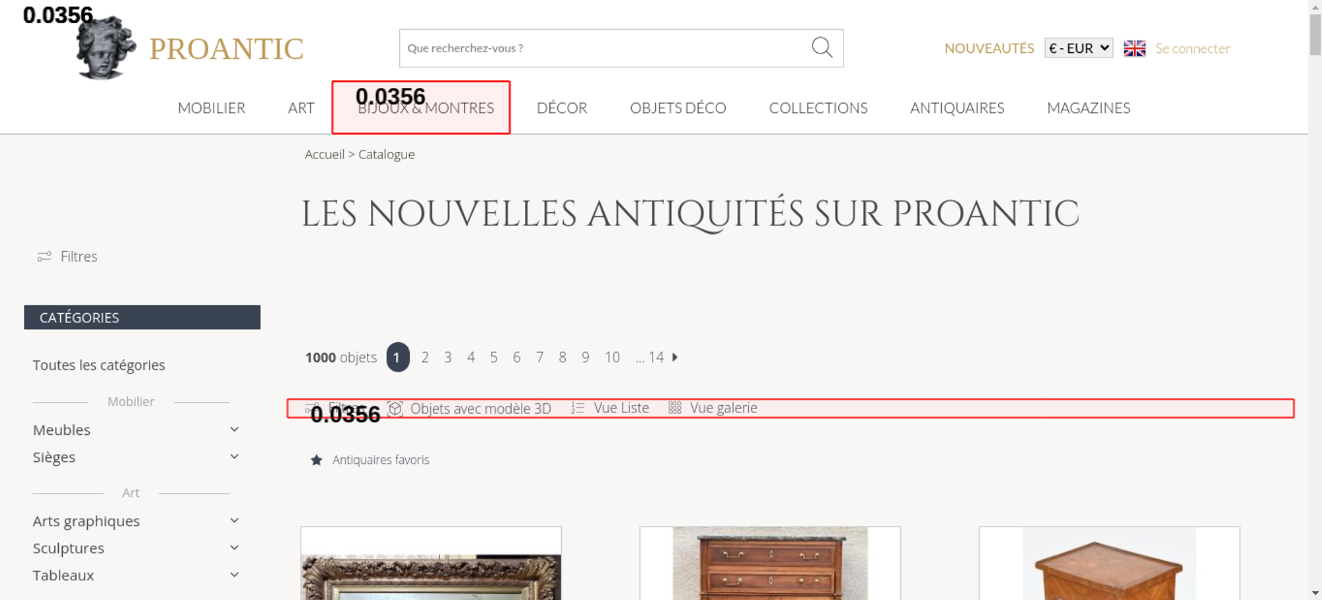1322x600 pixels.
Task: Go to page 2
Action: [425, 357]
